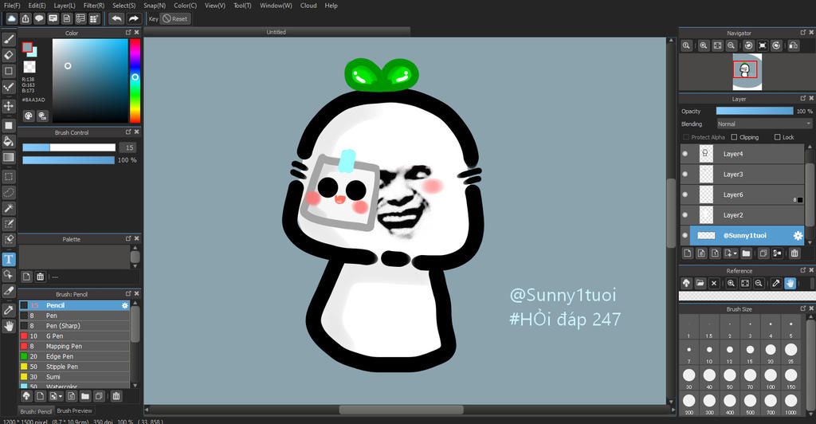Select the G Pen brush

(x=74, y=336)
